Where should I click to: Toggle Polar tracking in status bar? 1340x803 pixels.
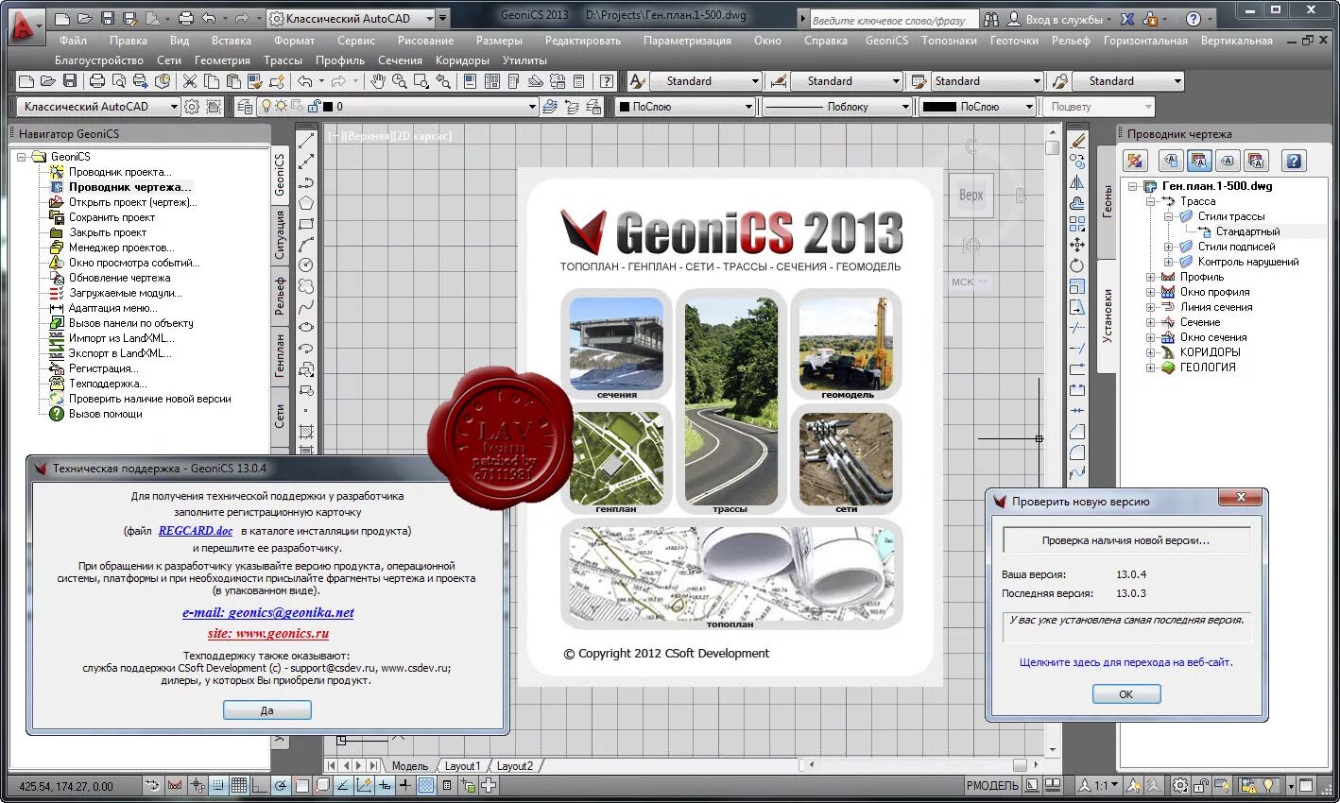pyautogui.click(x=281, y=785)
